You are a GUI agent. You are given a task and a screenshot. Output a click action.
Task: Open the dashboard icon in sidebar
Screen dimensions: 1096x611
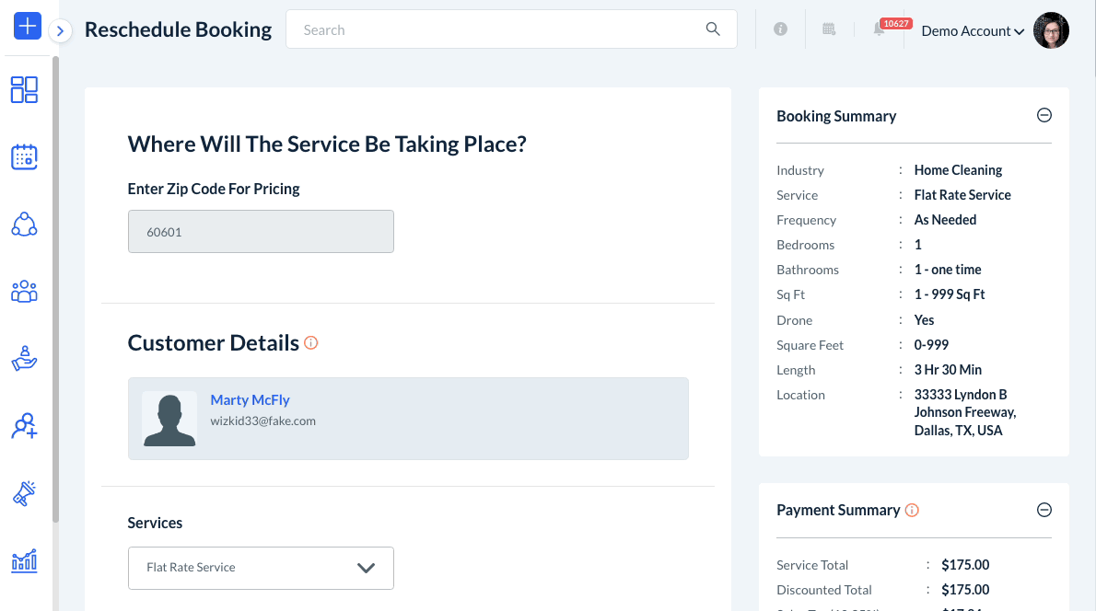[24, 89]
